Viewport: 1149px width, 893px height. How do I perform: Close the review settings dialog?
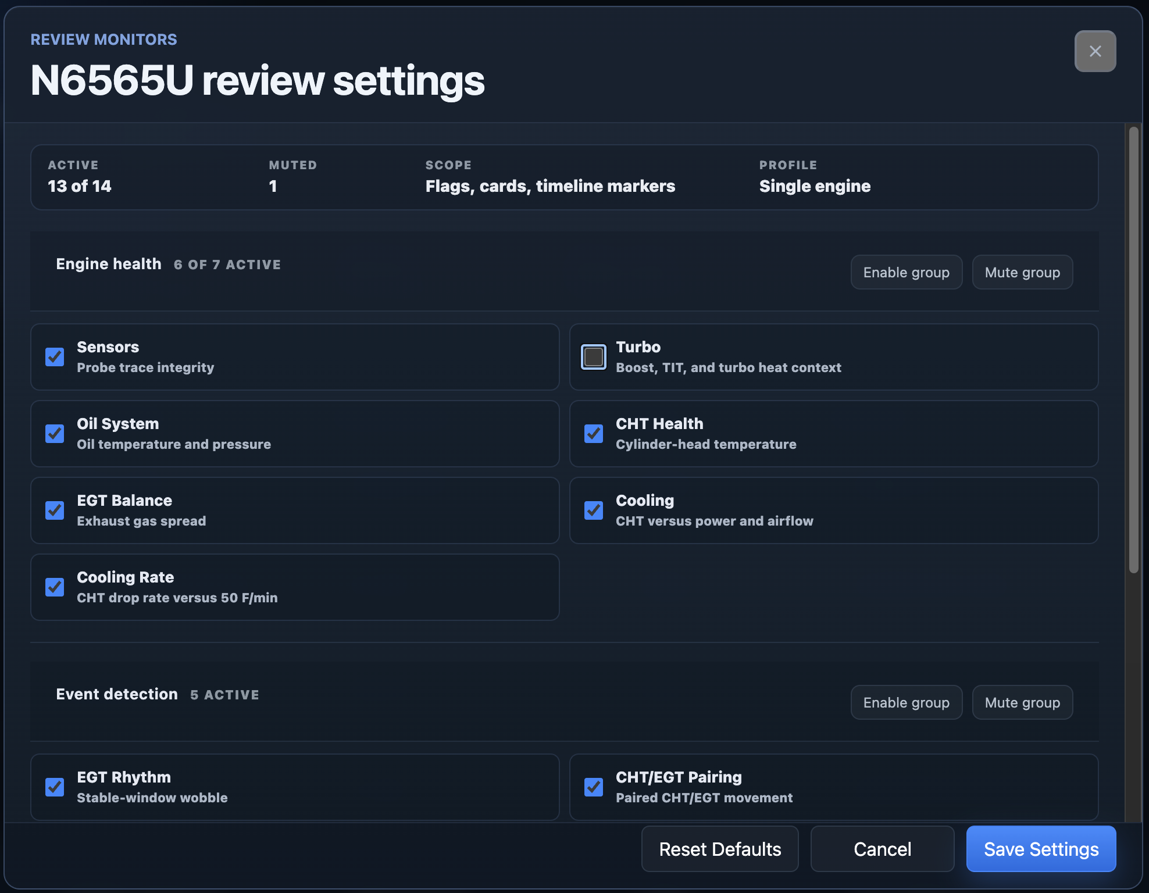[1095, 51]
